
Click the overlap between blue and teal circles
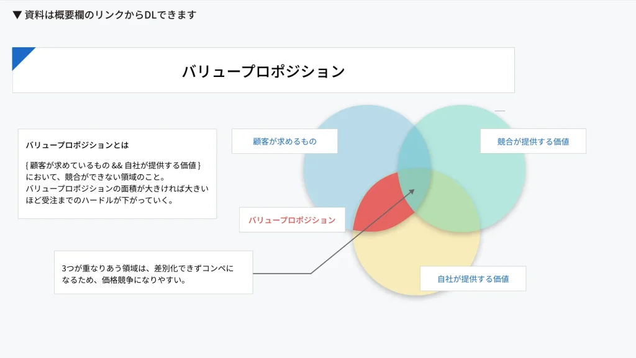coord(414,148)
